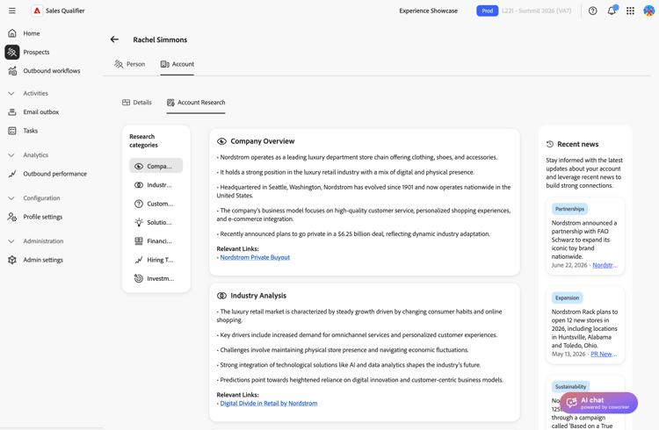
Task: Go back using the left arrow
Action: coord(114,39)
